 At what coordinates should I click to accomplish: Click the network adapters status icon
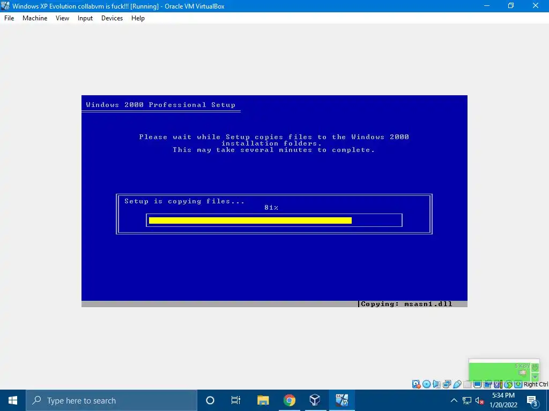click(447, 384)
